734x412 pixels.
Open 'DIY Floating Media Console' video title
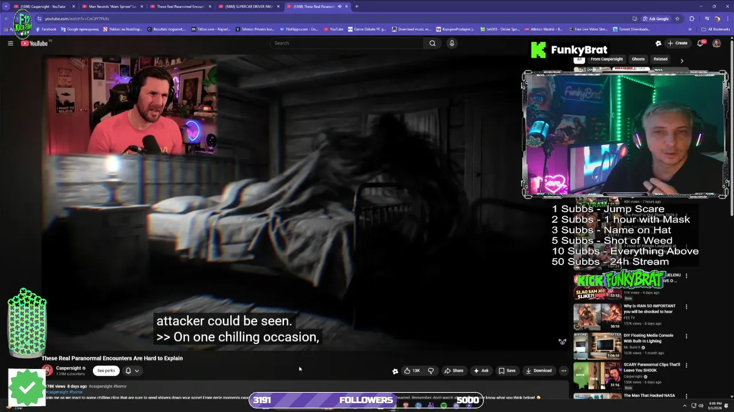pyautogui.click(x=648, y=338)
